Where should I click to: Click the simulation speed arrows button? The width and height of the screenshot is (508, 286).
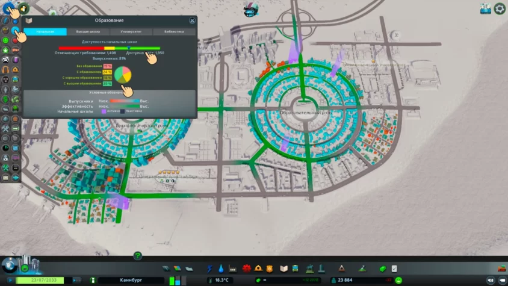click(76, 280)
